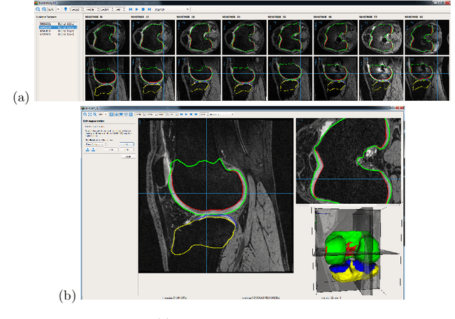Open structure combo box in the Edit segmentation panel
The image size is (455, 319).
pyautogui.click(x=95, y=144)
